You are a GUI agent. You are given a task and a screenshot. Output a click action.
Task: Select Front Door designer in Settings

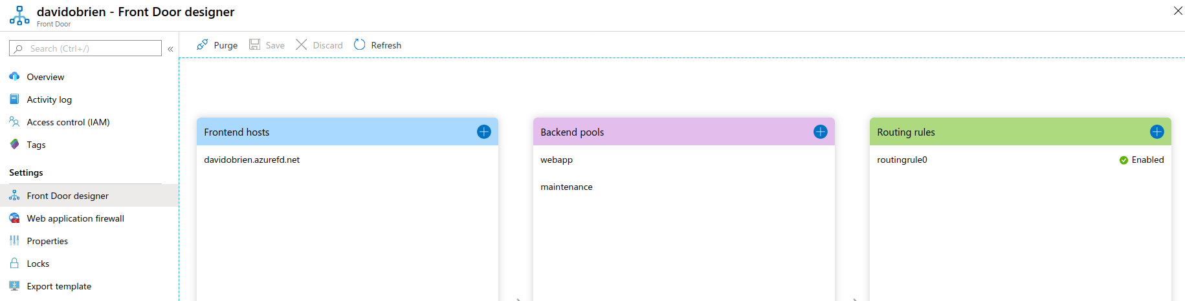[89, 196]
